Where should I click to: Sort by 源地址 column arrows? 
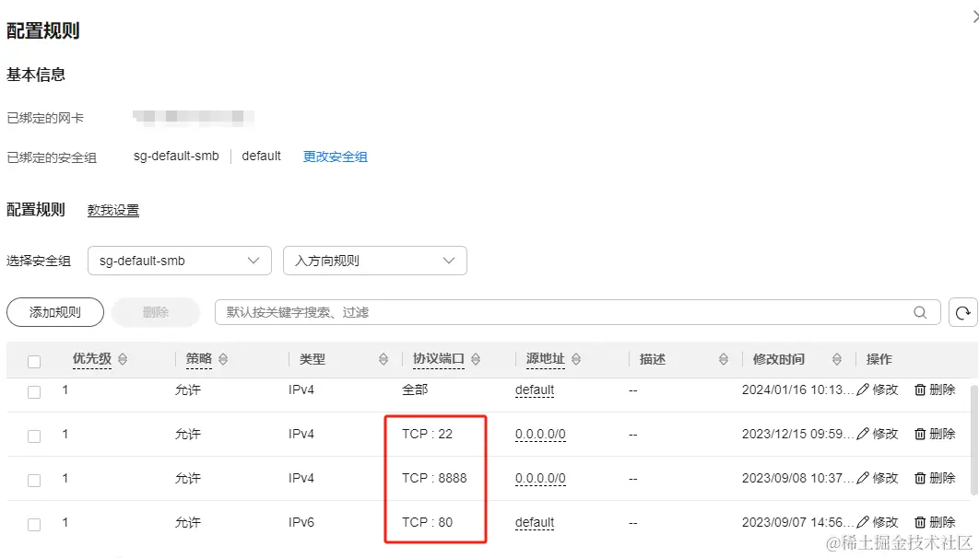576,359
